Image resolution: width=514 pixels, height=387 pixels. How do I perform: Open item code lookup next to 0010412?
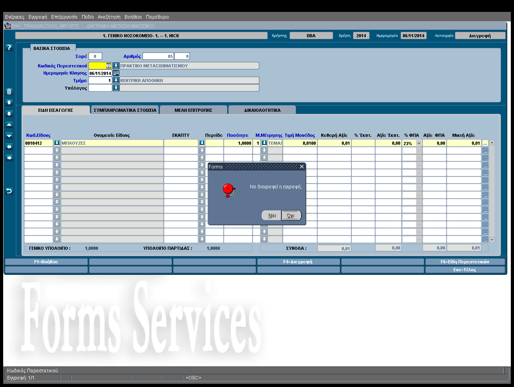click(x=57, y=143)
